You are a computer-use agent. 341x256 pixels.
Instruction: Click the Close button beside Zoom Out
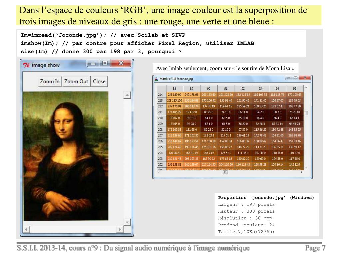click(99, 81)
